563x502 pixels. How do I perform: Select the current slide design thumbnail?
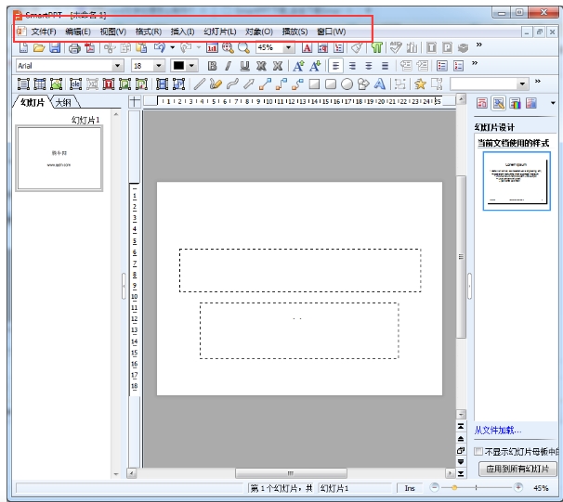click(x=517, y=181)
